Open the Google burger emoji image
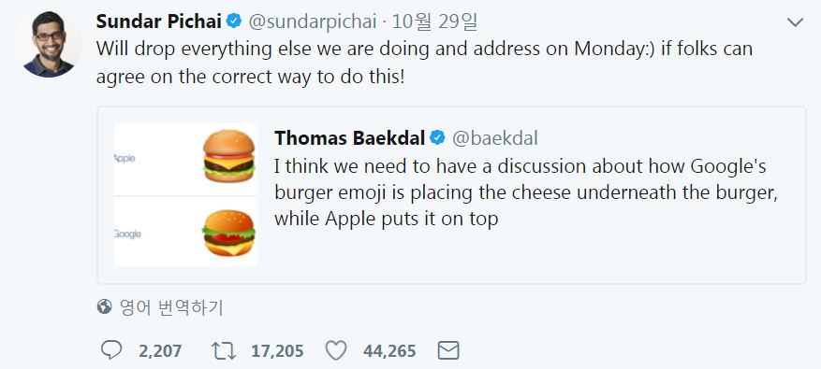Screen dimensions: 821x369 (228, 233)
